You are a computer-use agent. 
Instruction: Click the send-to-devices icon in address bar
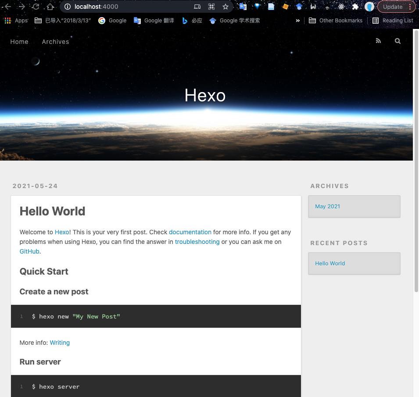coord(197,7)
